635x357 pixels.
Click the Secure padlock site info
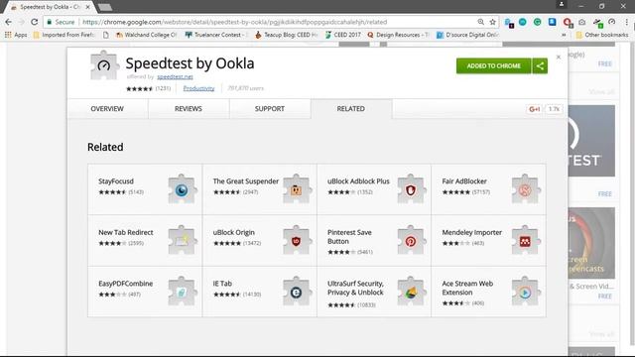61,22
